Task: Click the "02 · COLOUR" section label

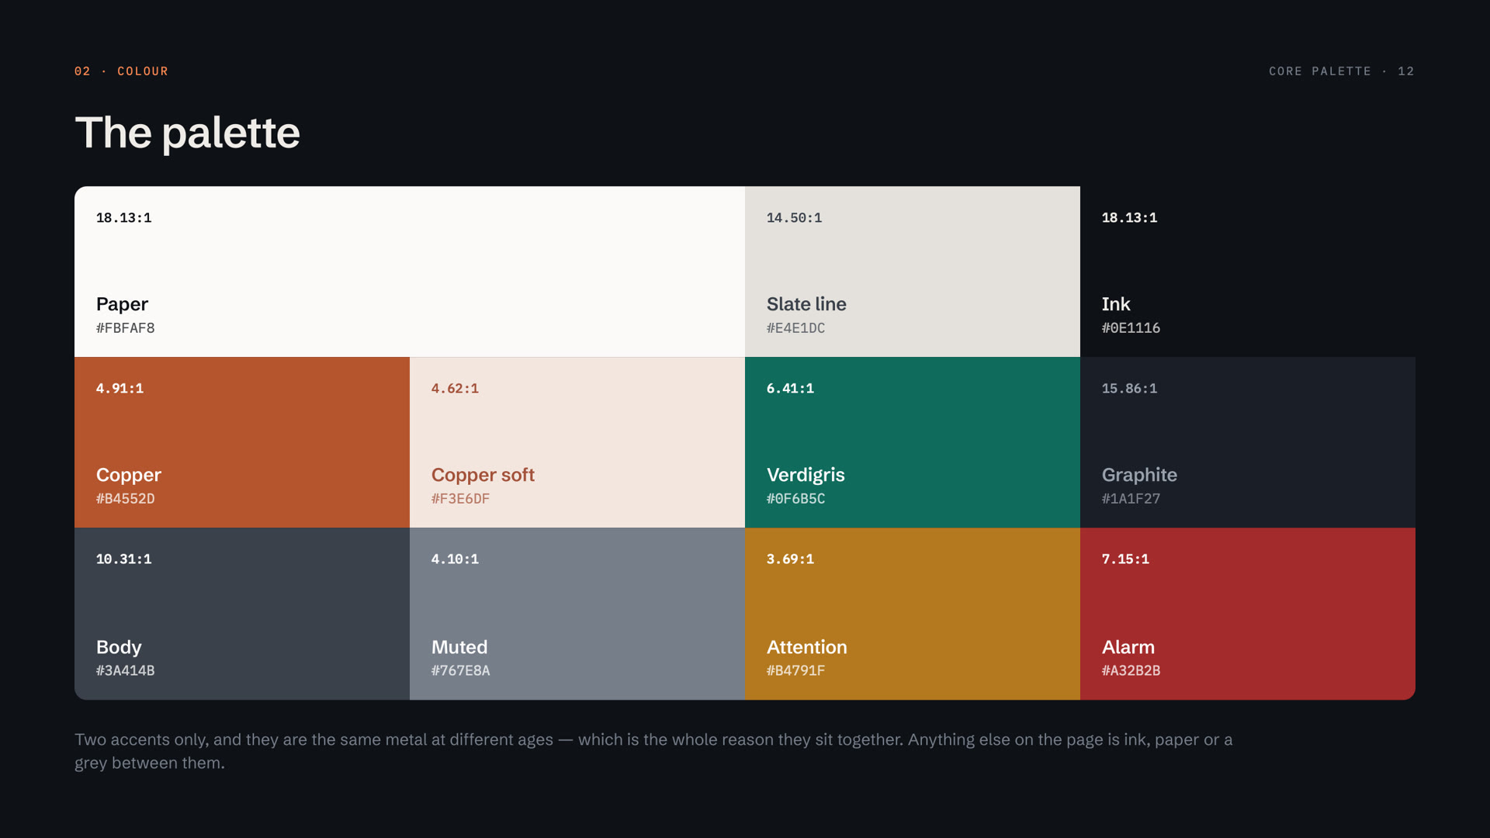Action: click(x=121, y=71)
